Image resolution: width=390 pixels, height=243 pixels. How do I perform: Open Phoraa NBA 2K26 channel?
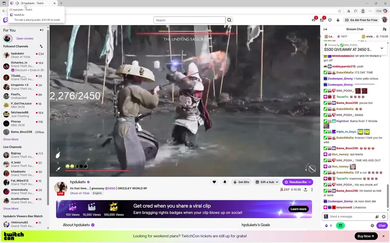point(24,123)
